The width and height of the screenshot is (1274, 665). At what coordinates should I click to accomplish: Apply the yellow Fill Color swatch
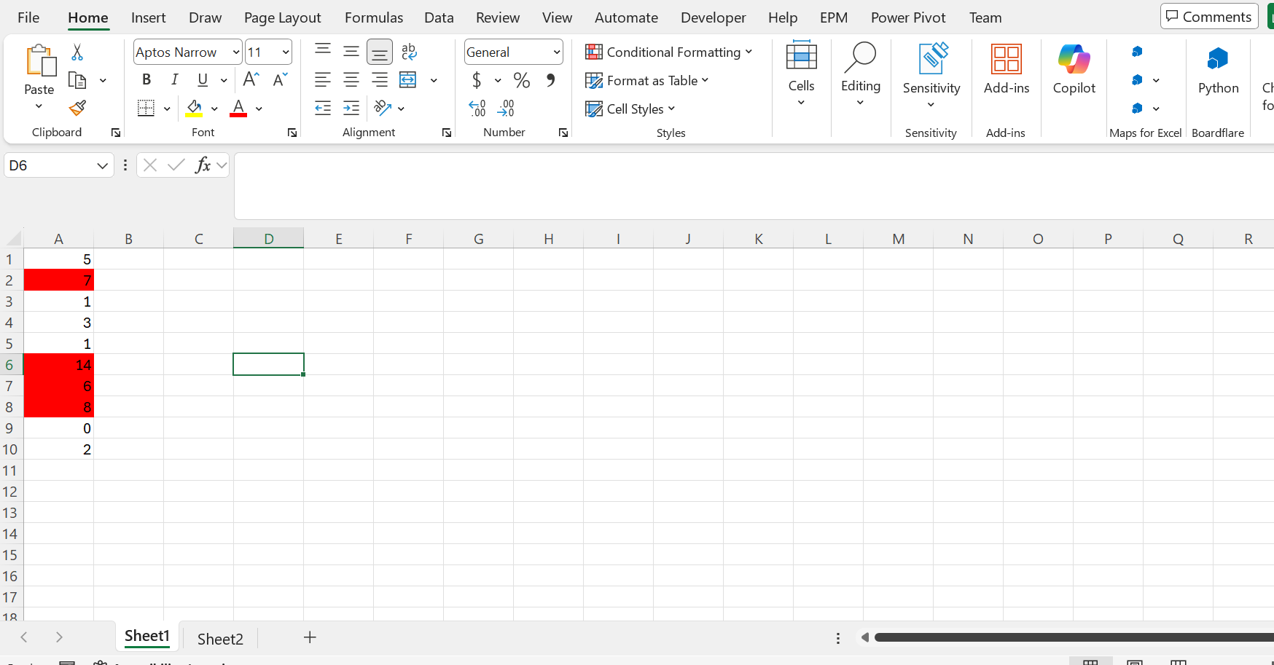tap(194, 109)
